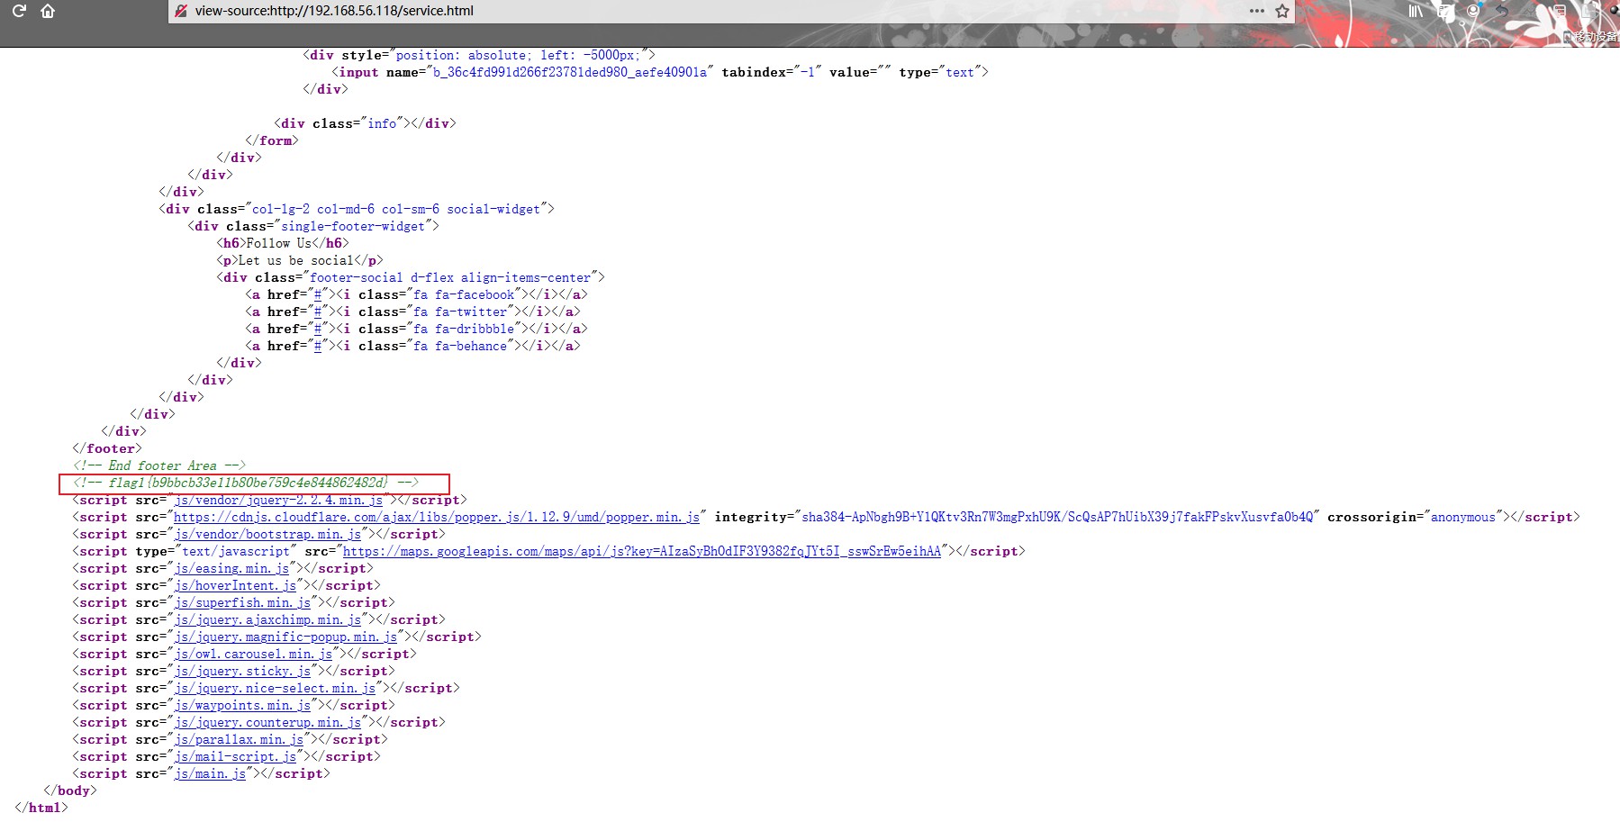Open js/jquery.sticky.js link
Viewport: 1620px width, 822px height.
[x=243, y=671]
